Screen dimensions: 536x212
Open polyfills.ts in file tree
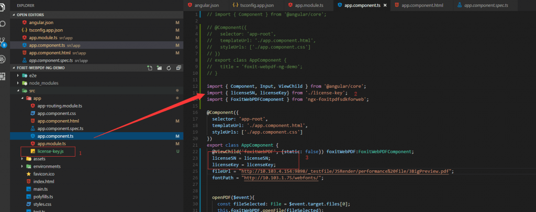pyautogui.click(x=97, y=197)
